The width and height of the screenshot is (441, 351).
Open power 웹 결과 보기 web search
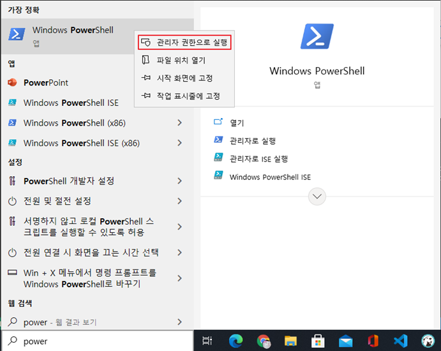point(97,322)
